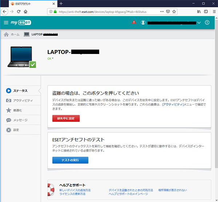Click the Pocket save icon
Viewport: 218px width, 202px height.
coord(168,12)
